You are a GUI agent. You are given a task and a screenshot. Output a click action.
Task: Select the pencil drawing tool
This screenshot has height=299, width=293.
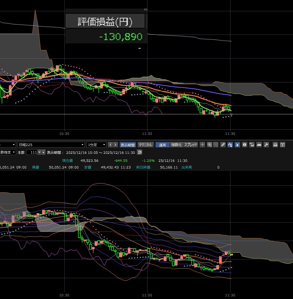[x=223, y=145]
